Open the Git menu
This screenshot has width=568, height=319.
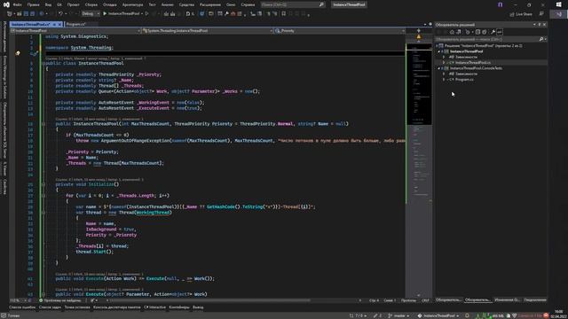click(x=59, y=4)
